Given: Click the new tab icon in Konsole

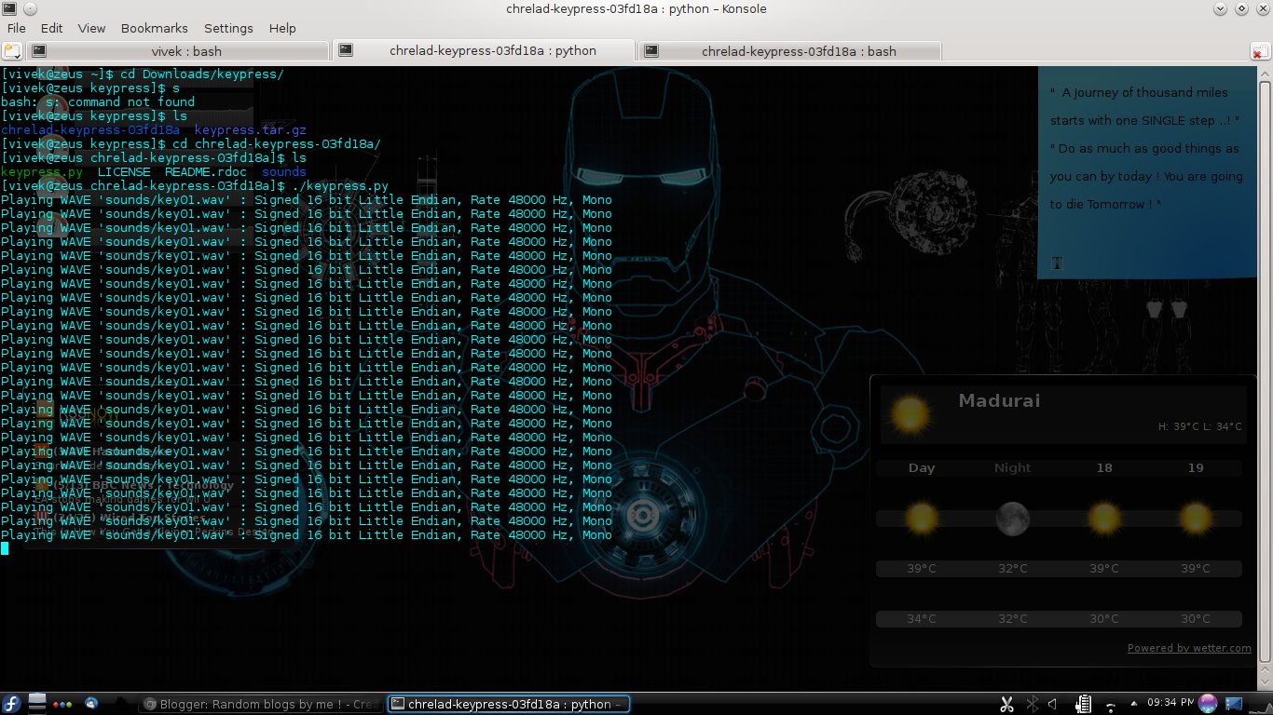Looking at the screenshot, I should [x=12, y=51].
